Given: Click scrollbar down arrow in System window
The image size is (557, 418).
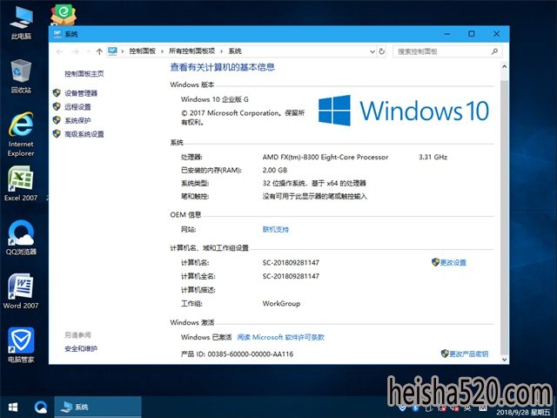Looking at the screenshot, I should click(504, 359).
